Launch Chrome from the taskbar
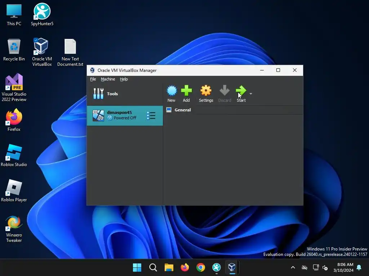 coord(200,267)
